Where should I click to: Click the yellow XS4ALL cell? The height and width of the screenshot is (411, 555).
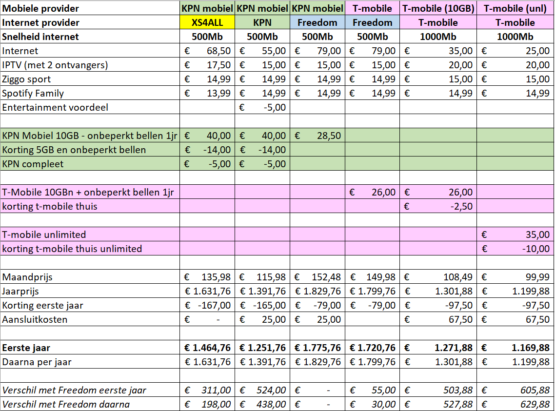(207, 22)
